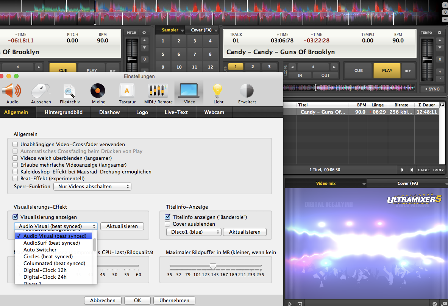The height and width of the screenshot is (306, 448).
Task: Open the Disco1 (blue) dropdown
Action: pyautogui.click(x=194, y=232)
